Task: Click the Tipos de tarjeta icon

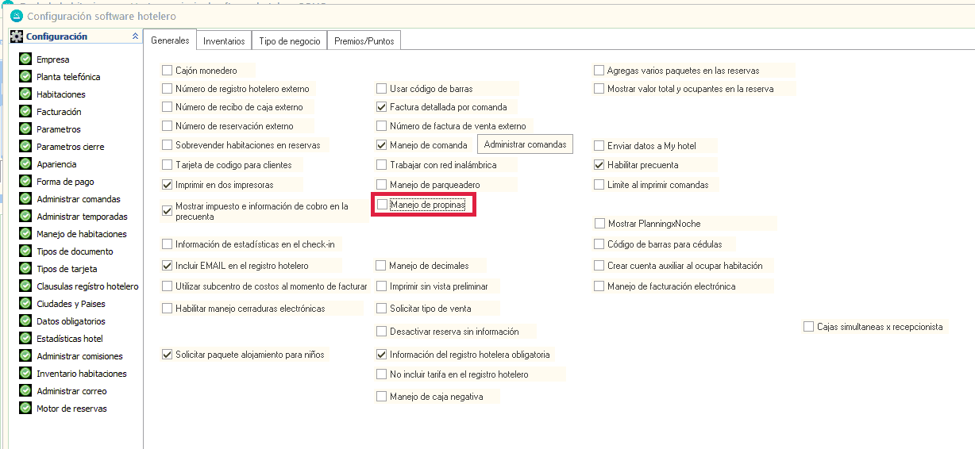Action: point(25,269)
